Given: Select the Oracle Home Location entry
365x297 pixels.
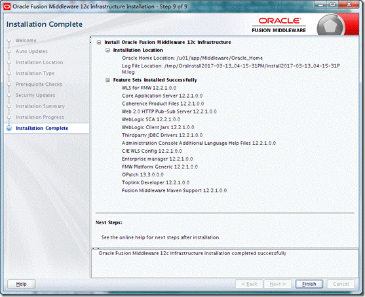Looking at the screenshot, I should pyautogui.click(x=192, y=58).
